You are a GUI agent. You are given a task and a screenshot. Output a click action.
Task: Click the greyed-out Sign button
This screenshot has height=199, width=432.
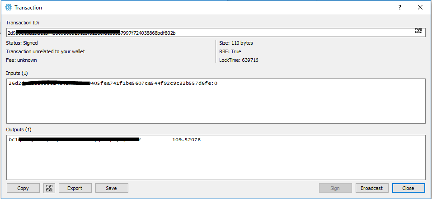click(x=335, y=188)
